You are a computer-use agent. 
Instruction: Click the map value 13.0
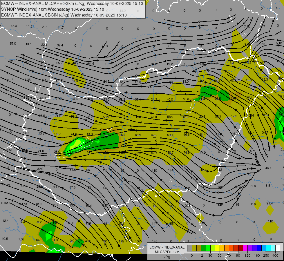pyautogui.click(x=185, y=81)
